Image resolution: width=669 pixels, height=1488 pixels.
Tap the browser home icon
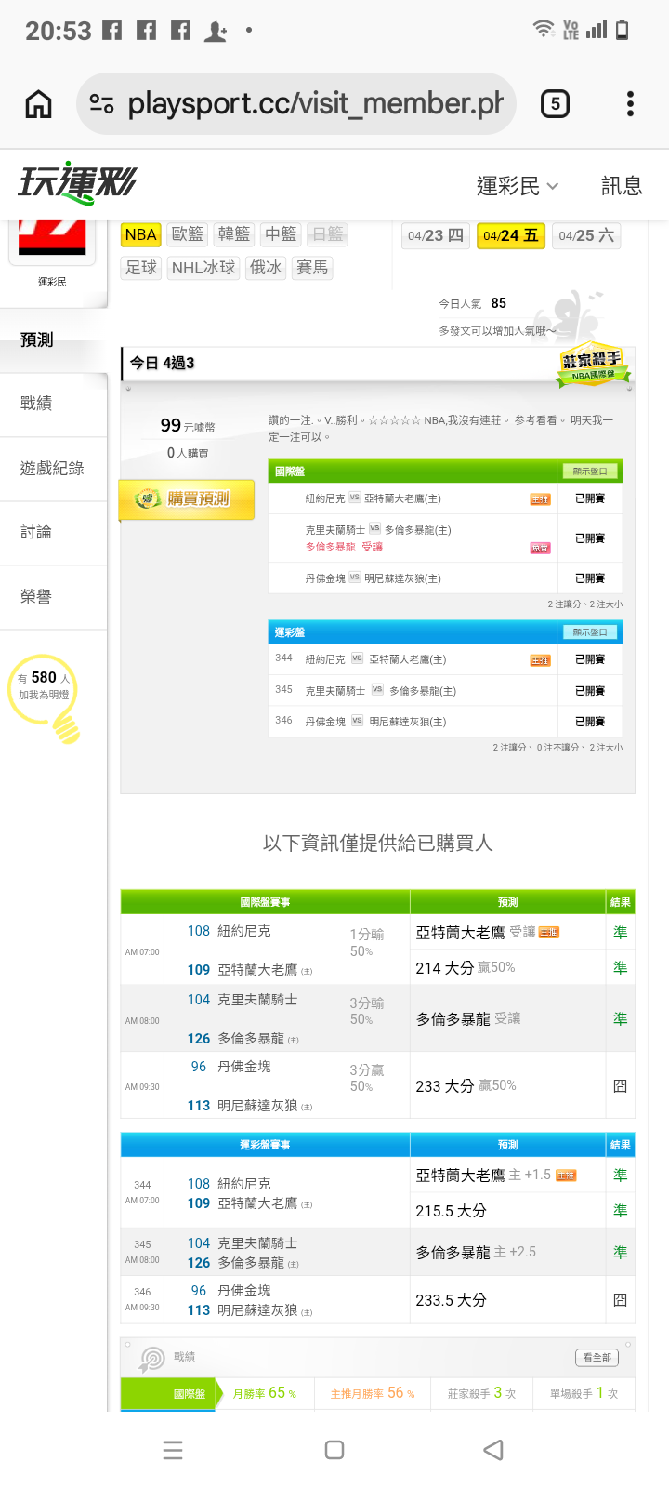38,104
